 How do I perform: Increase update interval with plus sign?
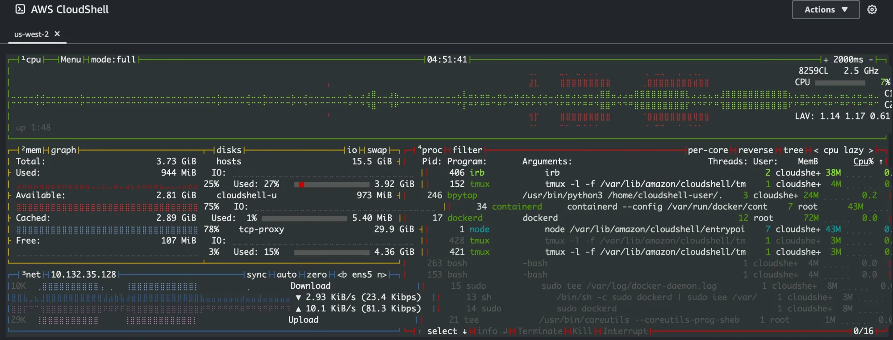click(826, 60)
